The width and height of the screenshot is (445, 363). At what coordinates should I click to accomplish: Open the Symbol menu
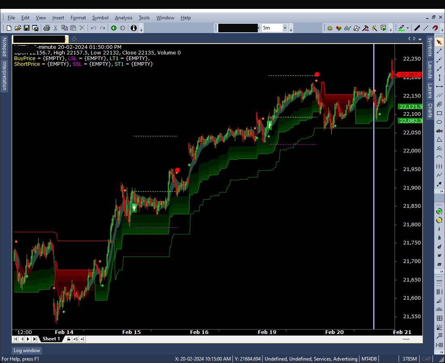click(x=100, y=18)
